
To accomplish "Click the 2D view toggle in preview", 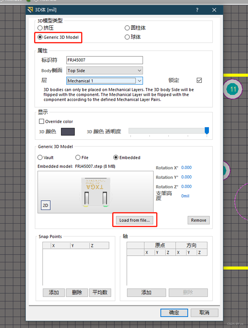I will pyautogui.click(x=46, y=205).
